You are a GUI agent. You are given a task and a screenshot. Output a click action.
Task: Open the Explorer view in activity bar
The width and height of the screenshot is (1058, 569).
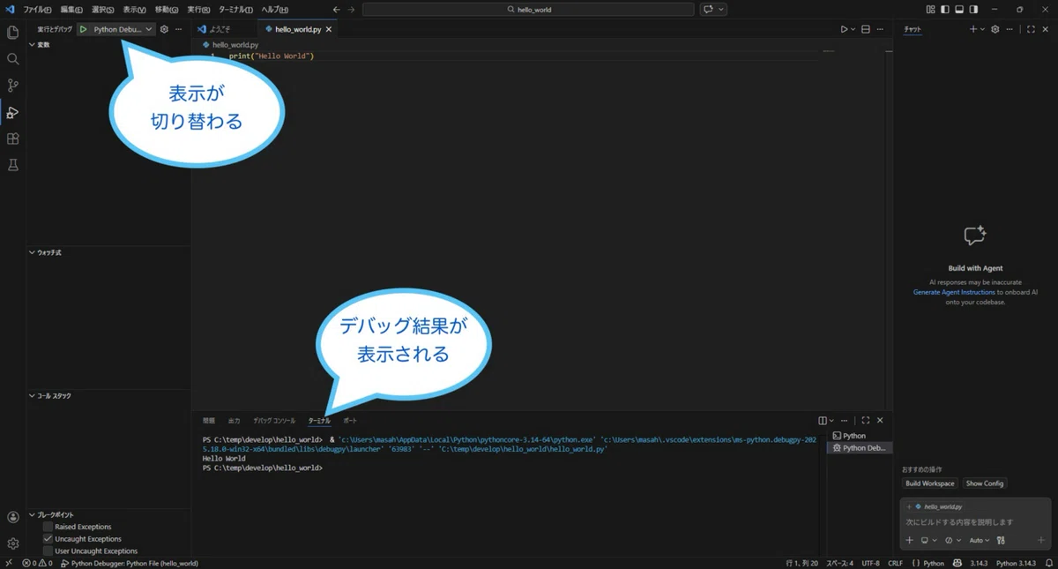tap(12, 33)
